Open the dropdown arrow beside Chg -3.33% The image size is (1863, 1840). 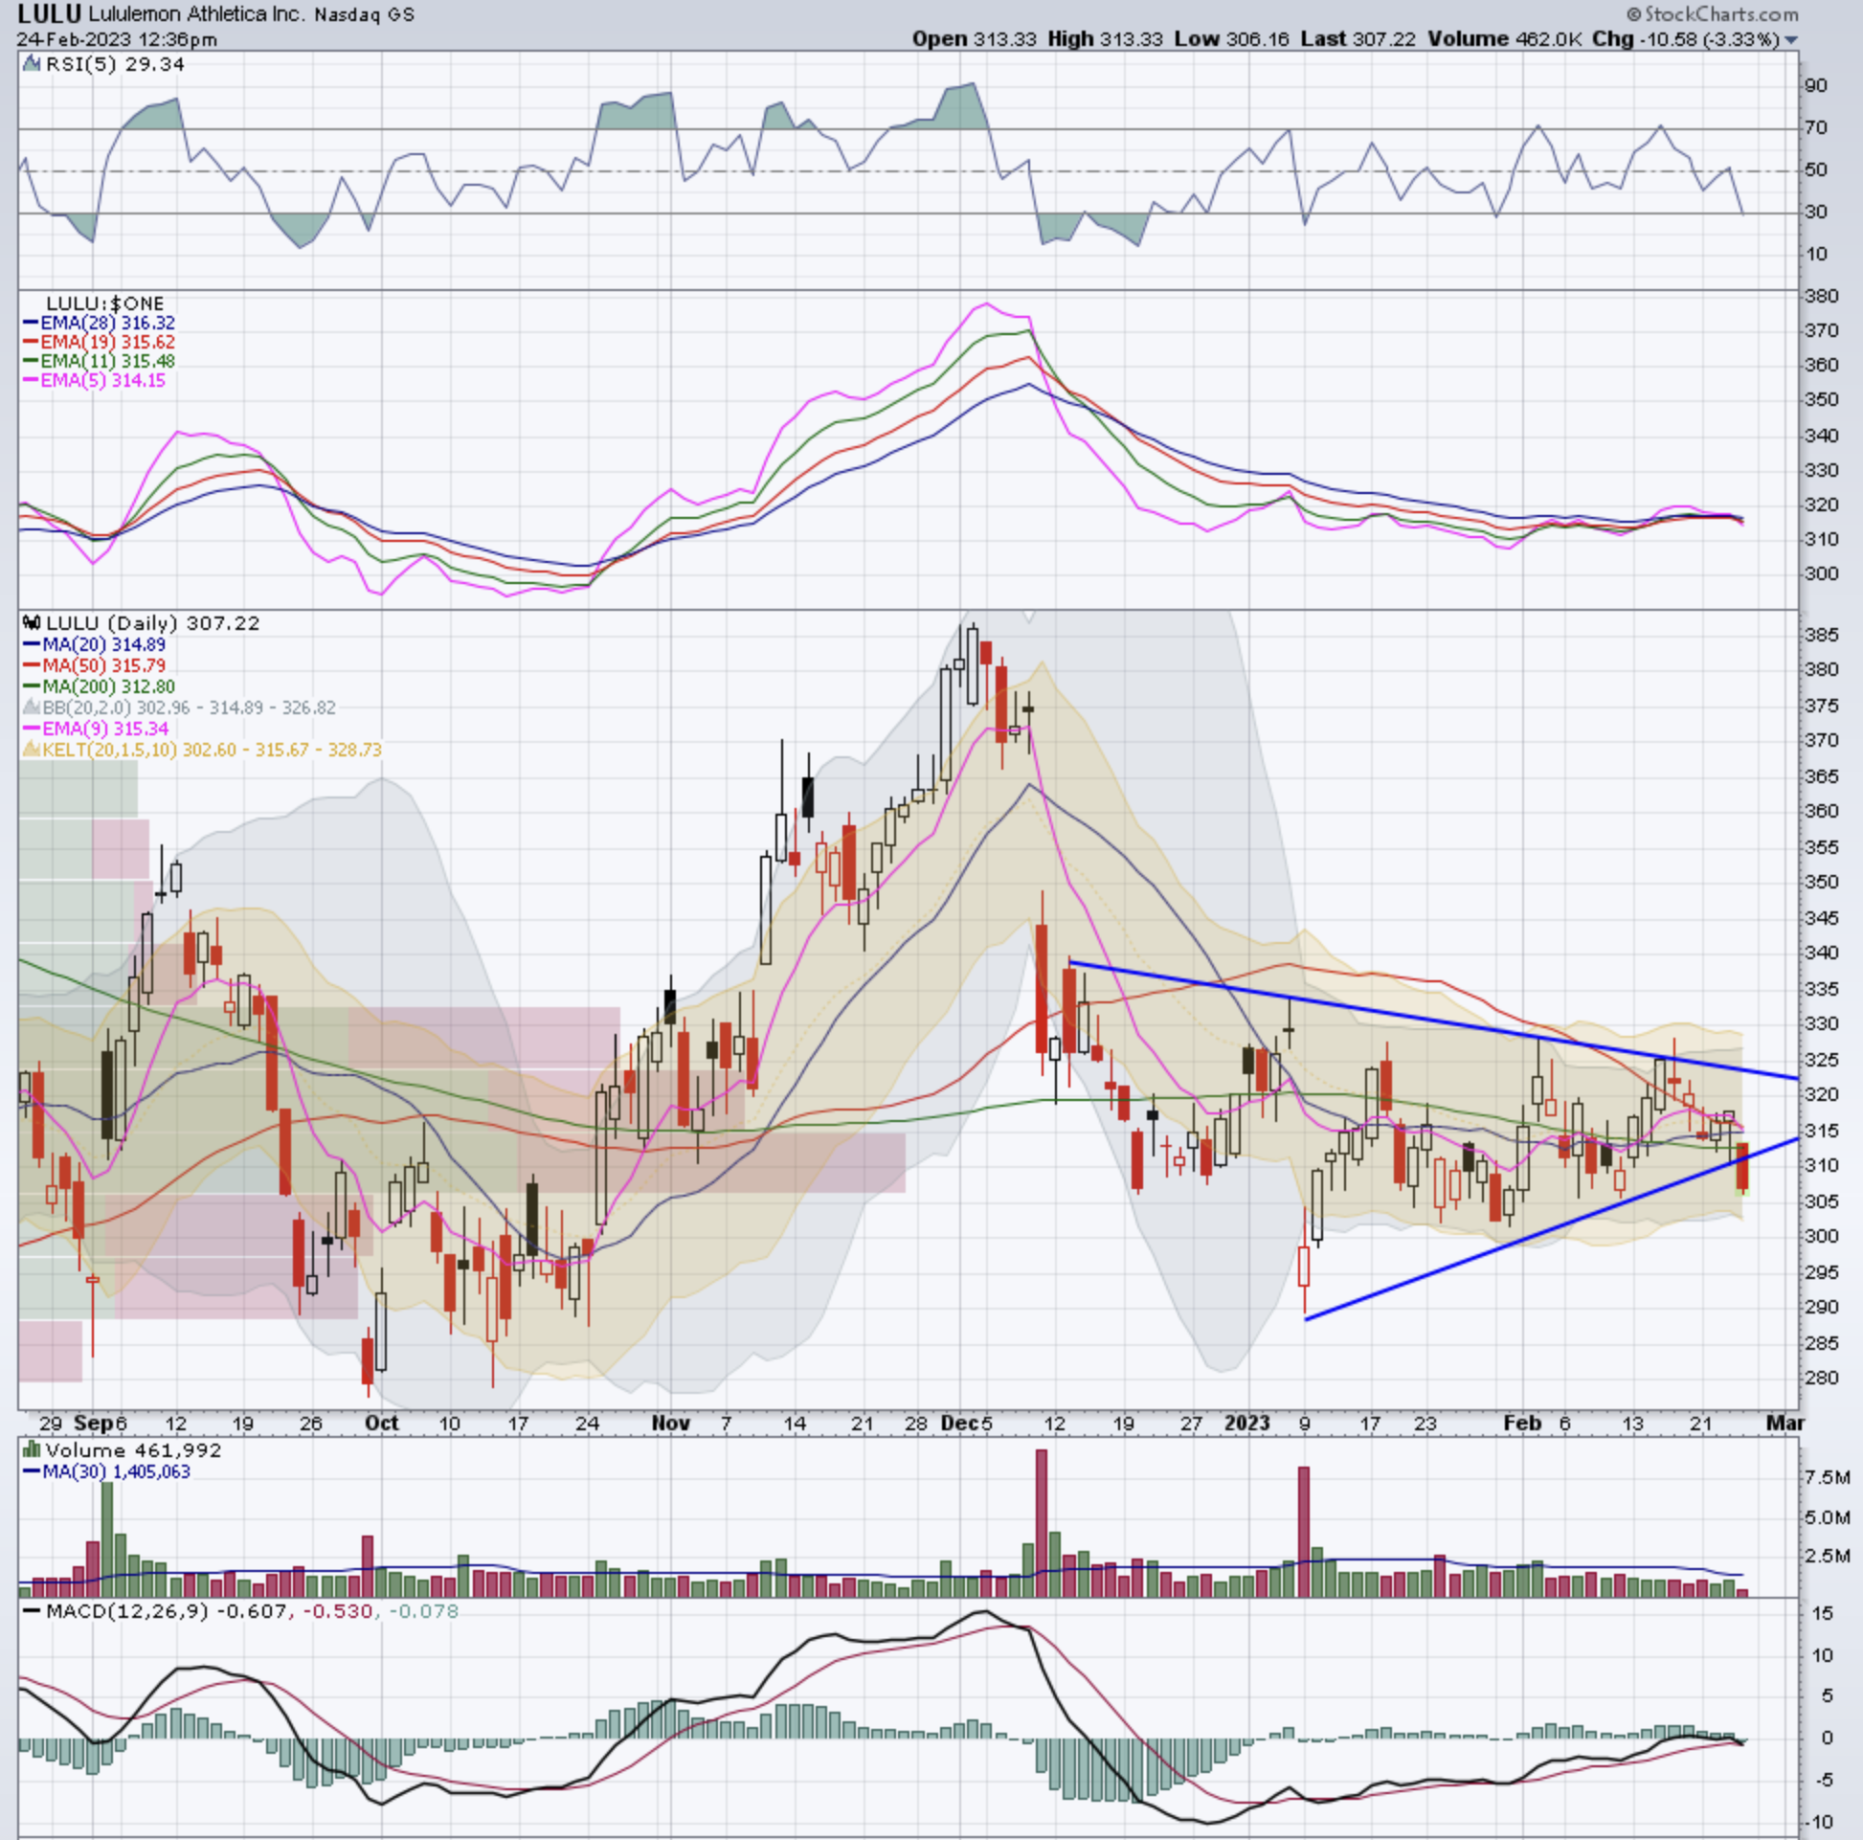tap(1791, 40)
